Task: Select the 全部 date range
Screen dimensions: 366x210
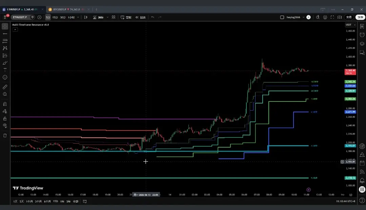Action: pos(76,202)
